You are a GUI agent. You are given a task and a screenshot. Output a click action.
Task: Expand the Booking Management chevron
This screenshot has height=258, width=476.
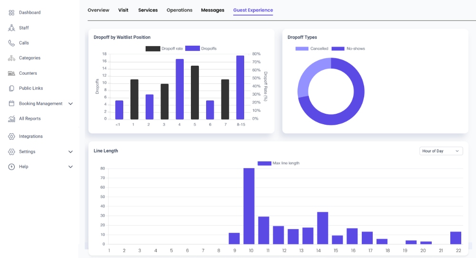(70, 104)
